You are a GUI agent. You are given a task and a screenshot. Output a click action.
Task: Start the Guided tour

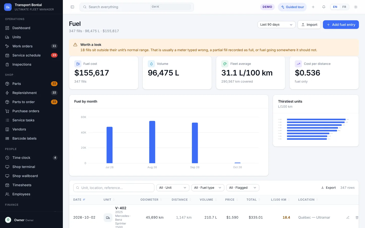click(292, 7)
